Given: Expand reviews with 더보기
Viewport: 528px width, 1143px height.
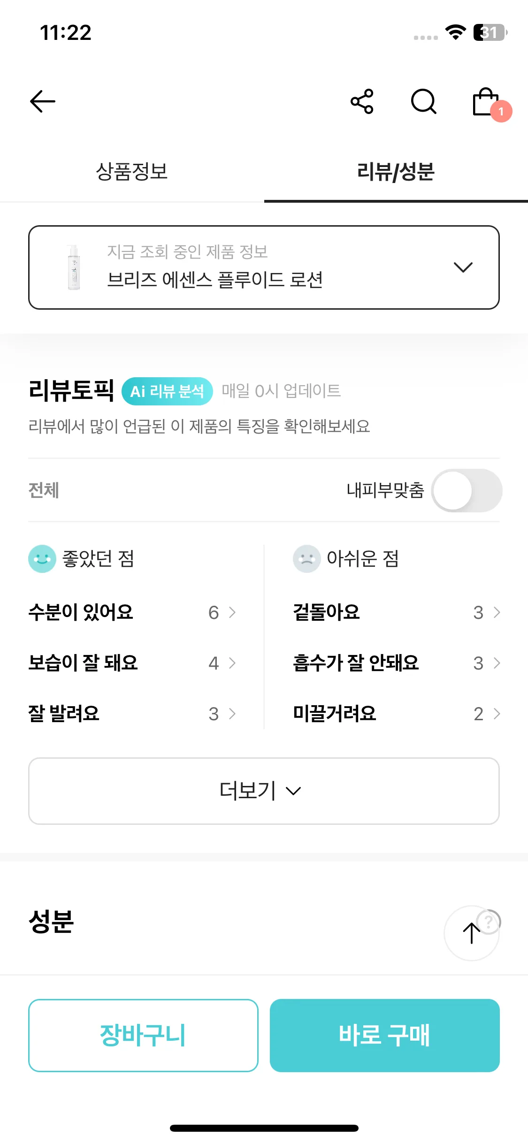Looking at the screenshot, I should point(264,791).
